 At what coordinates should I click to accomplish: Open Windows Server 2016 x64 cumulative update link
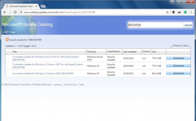point(46,58)
